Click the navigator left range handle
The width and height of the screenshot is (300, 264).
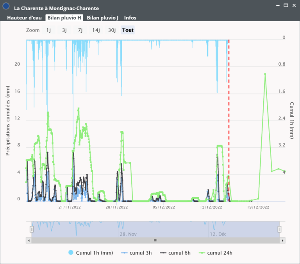[32, 229]
